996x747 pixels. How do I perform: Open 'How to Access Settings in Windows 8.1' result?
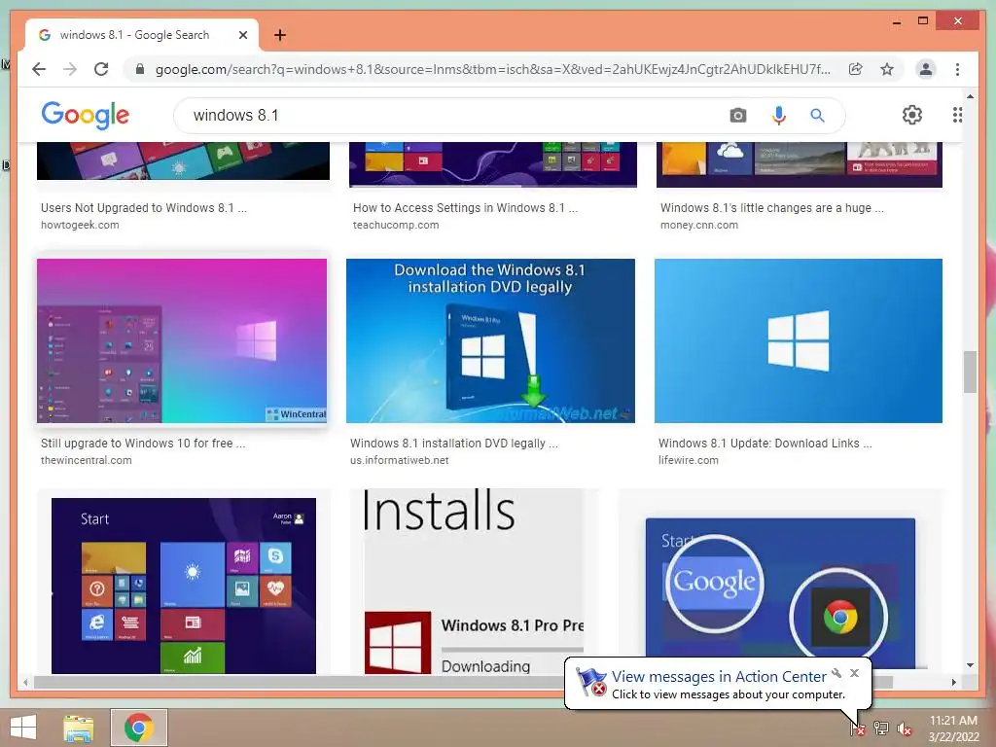465,208
